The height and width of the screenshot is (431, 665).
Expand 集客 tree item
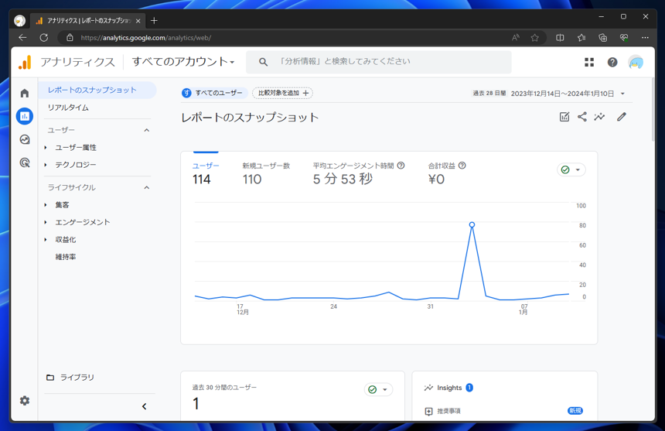click(46, 205)
